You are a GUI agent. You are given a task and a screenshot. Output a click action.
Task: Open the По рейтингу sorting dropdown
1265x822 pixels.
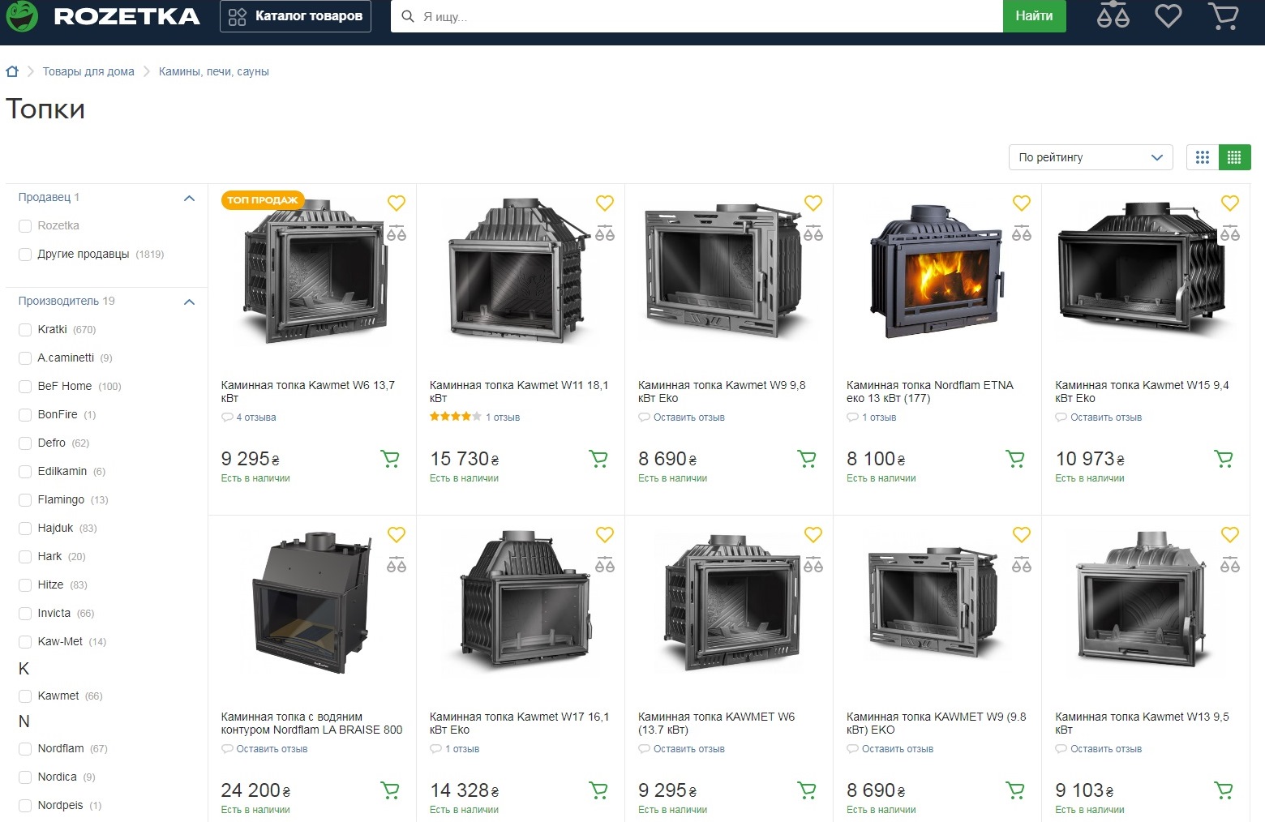click(x=1091, y=157)
